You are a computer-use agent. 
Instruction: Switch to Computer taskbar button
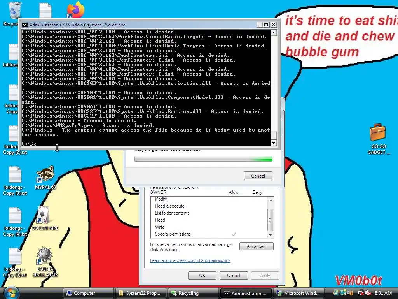tap(88, 293)
